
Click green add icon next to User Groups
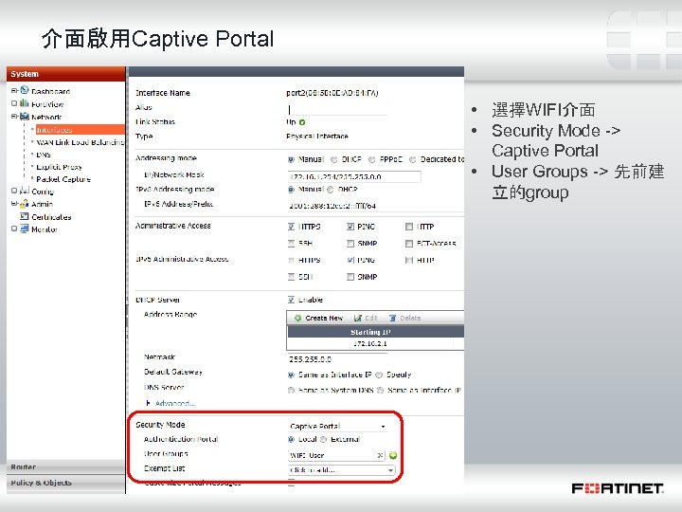pos(393,455)
